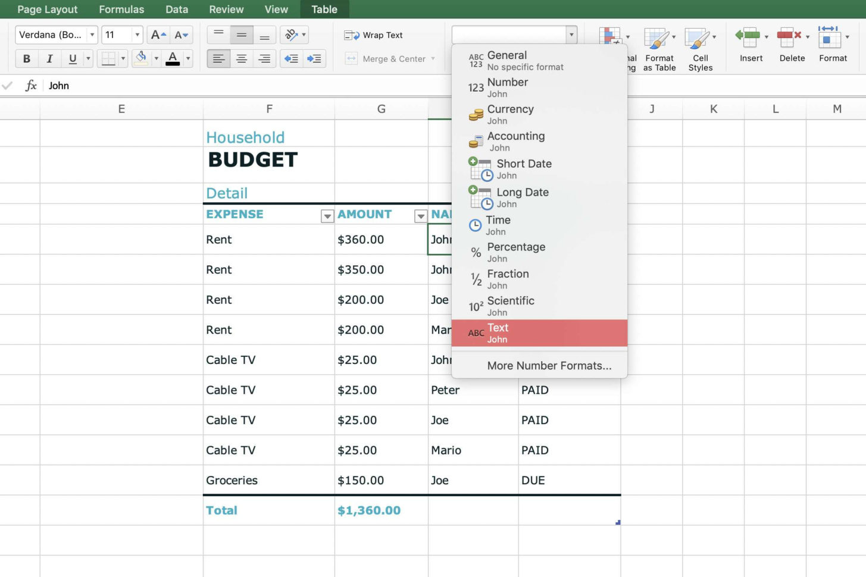Open the Font name dropdown

click(x=92, y=35)
